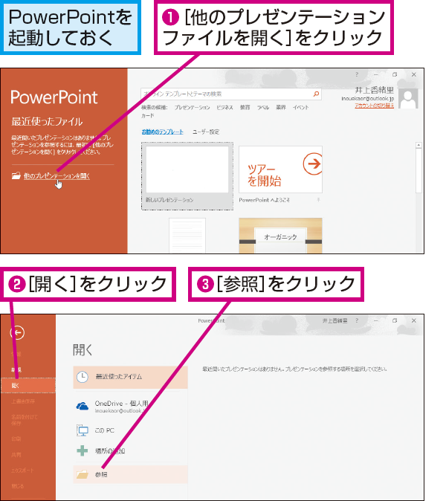Click 参照 to browse files
The height and width of the screenshot is (501, 446).
click(130, 474)
